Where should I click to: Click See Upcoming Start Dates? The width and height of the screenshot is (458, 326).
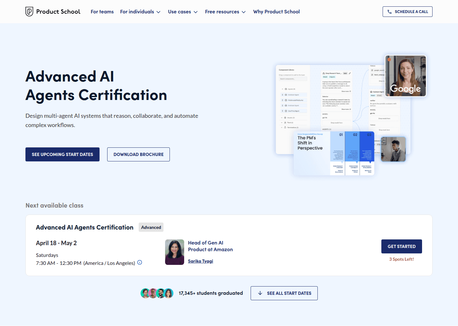(x=62, y=154)
